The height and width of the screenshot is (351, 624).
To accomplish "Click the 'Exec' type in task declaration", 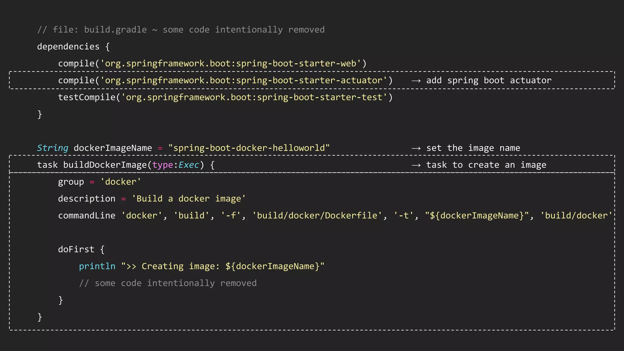I will pyautogui.click(x=189, y=165).
